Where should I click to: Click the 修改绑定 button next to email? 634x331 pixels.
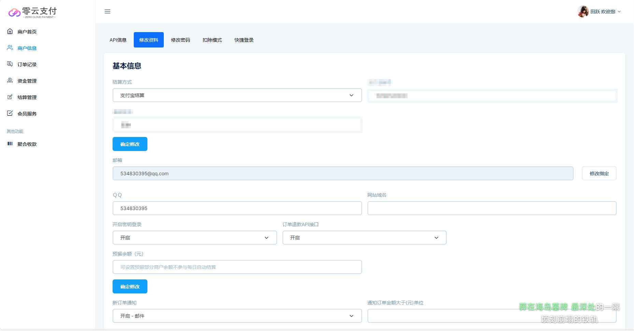[x=599, y=174]
